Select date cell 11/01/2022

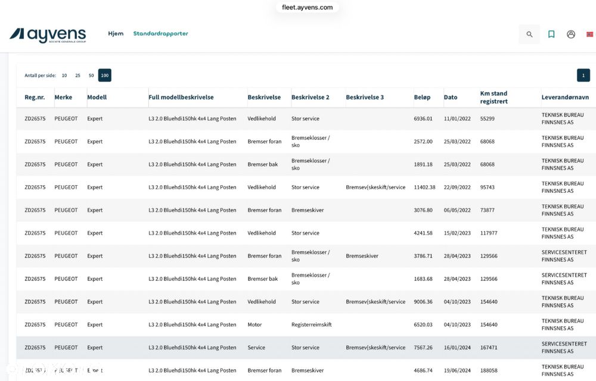pos(457,118)
